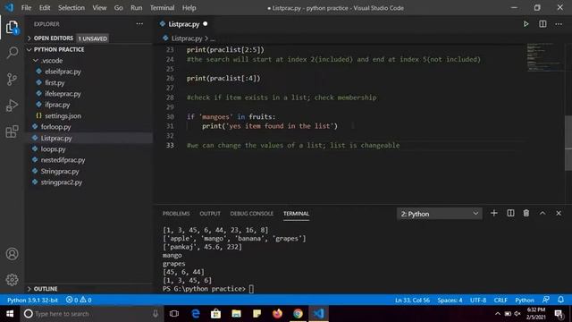Click CRLF end of line selector
The image size is (572, 322).
500,301
